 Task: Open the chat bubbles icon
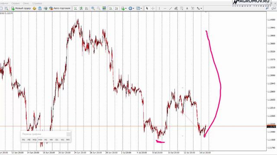click(274, 8)
